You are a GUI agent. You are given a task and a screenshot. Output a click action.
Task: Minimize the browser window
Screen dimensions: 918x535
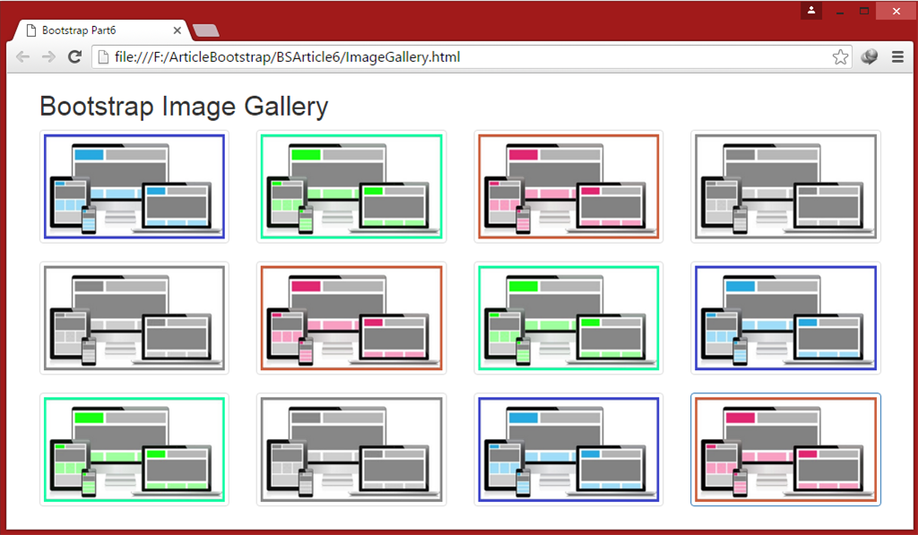839,11
